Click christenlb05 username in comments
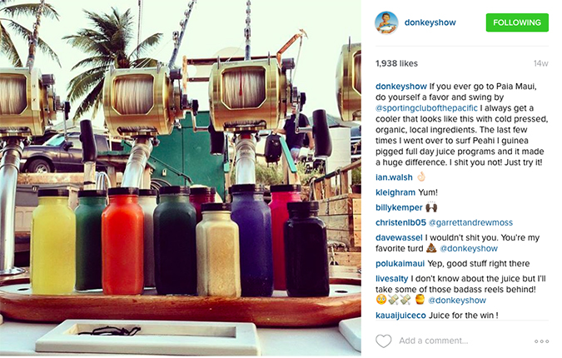The image size is (562, 358). (x=400, y=222)
